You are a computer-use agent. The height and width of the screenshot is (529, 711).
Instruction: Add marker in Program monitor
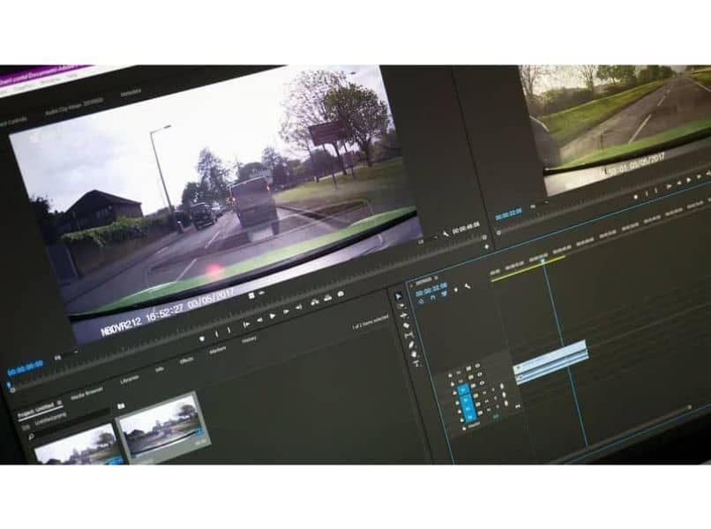tap(635, 197)
